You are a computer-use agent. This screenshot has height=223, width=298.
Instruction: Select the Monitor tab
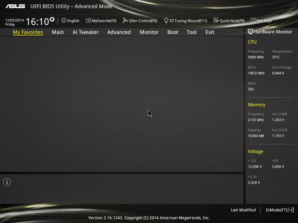pos(149,32)
